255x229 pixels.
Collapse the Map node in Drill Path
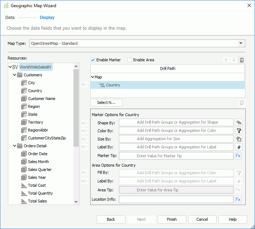tap(92, 77)
